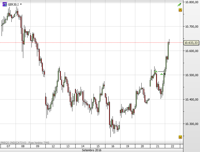Screen dimensions: 200x152
Task: Click date 12 on the time axis
Action: [53, 146]
